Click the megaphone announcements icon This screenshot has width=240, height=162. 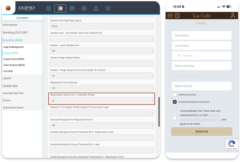108,8
